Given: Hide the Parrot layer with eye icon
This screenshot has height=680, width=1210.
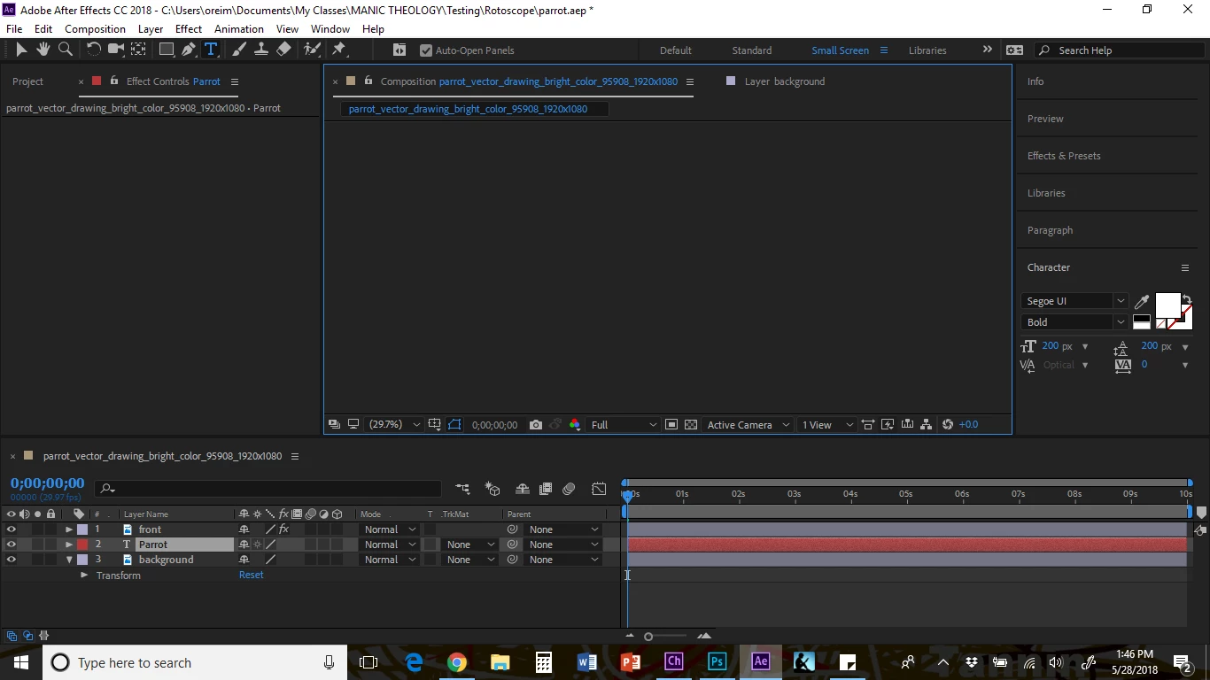Looking at the screenshot, I should pyautogui.click(x=12, y=545).
